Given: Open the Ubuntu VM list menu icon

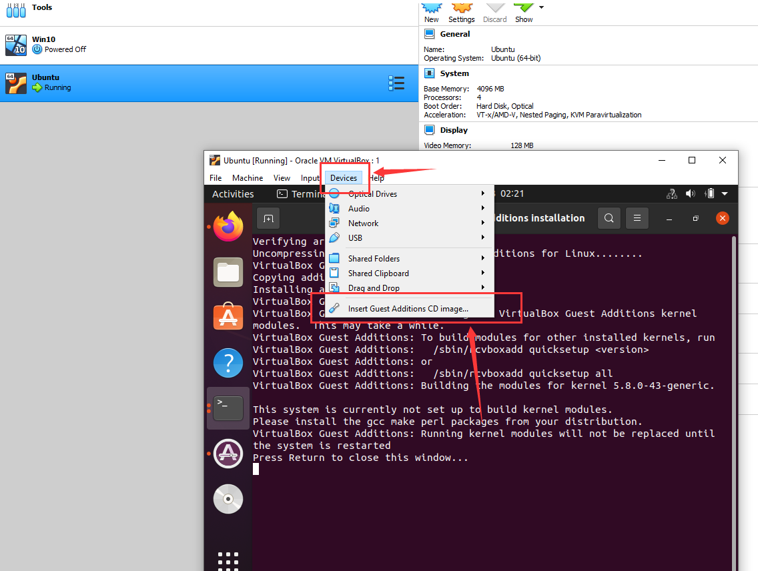Looking at the screenshot, I should 396,83.
